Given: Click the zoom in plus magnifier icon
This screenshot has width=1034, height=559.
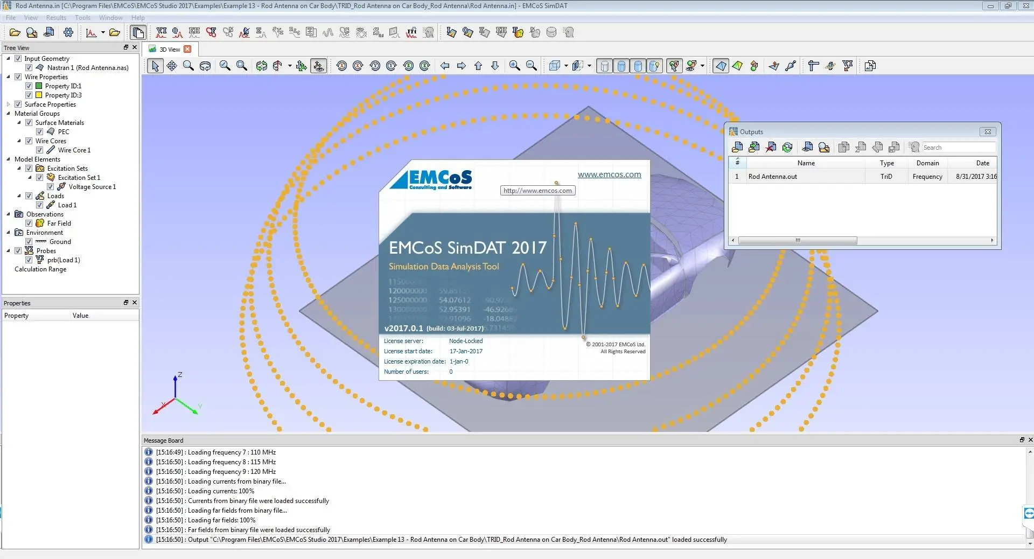Looking at the screenshot, I should (515, 66).
